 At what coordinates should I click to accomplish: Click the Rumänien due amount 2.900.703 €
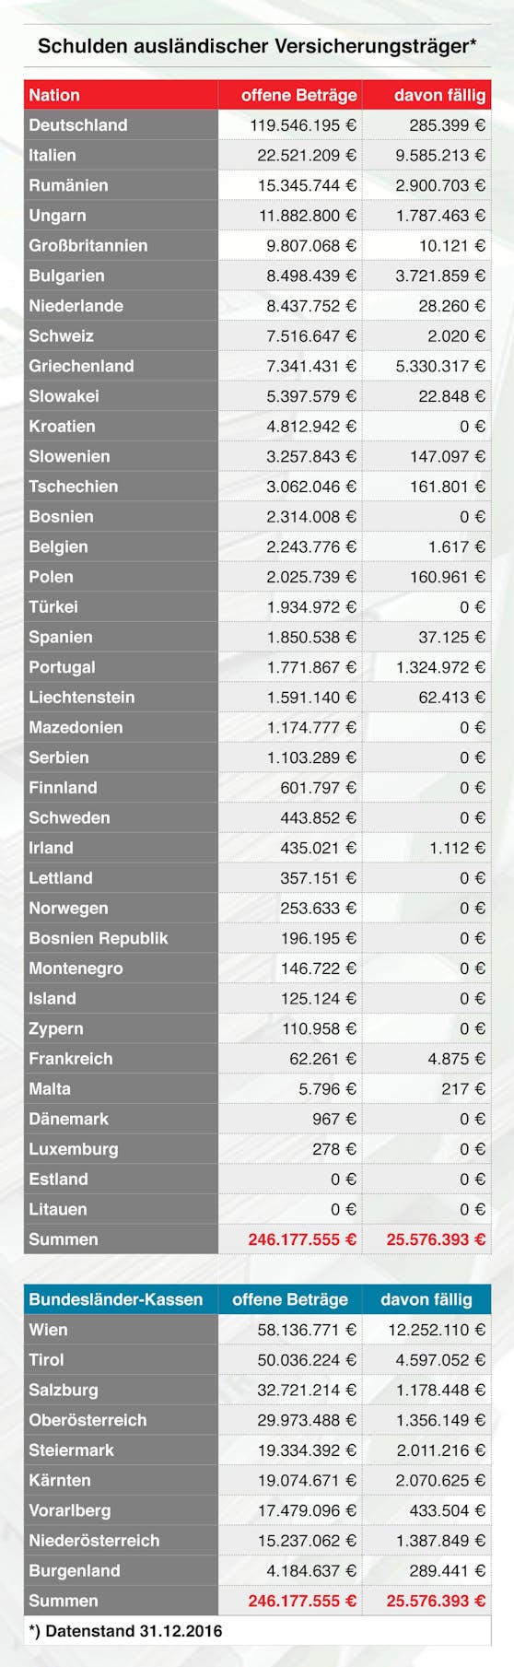440,185
